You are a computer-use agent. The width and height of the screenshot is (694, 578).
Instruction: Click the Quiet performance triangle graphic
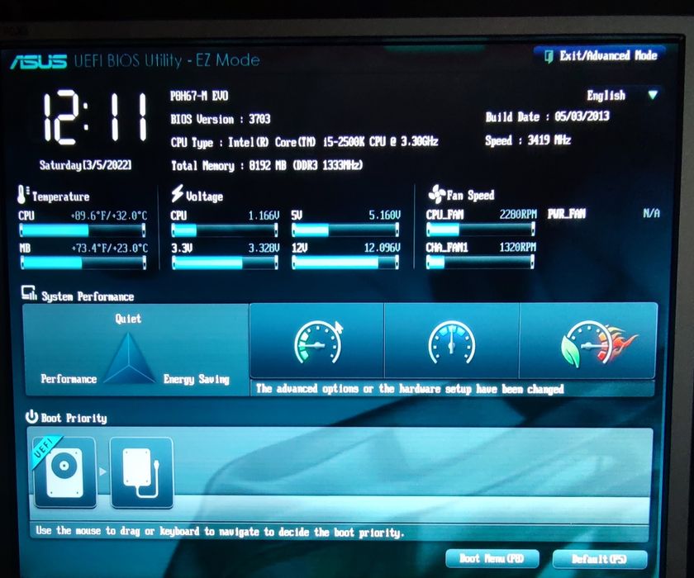click(x=128, y=359)
